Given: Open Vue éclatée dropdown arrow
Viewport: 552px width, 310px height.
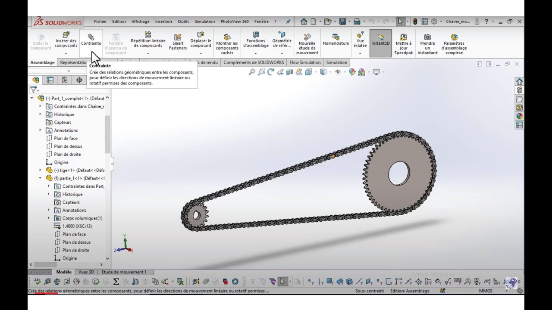Looking at the screenshot, I should click(x=360, y=54).
